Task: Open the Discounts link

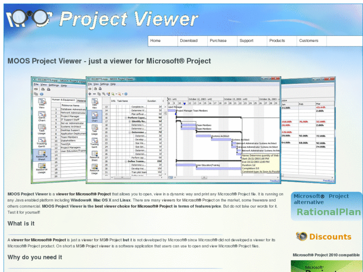Action: pos(330,237)
